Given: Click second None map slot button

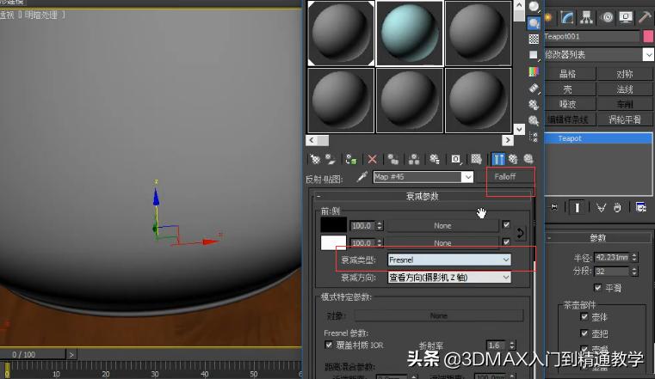Looking at the screenshot, I should coord(442,243).
